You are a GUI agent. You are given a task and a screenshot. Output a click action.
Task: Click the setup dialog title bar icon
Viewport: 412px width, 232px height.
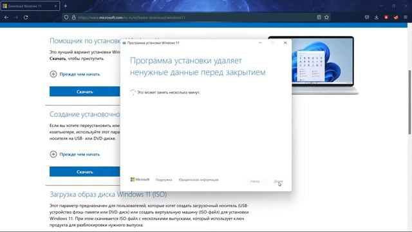[x=124, y=43]
